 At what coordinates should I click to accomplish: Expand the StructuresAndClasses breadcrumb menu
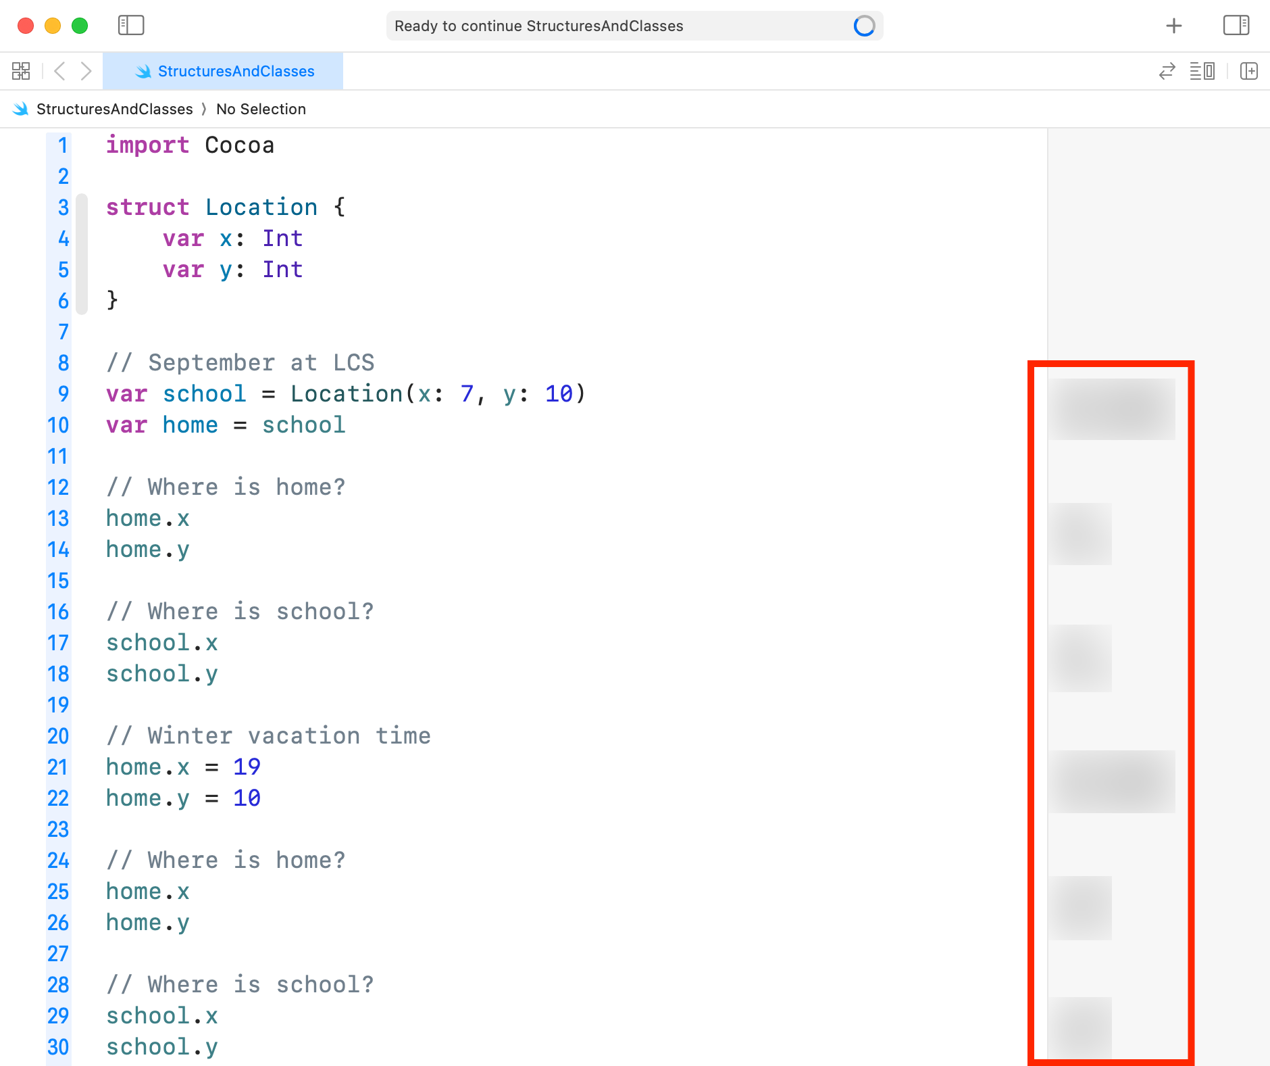tap(115, 109)
